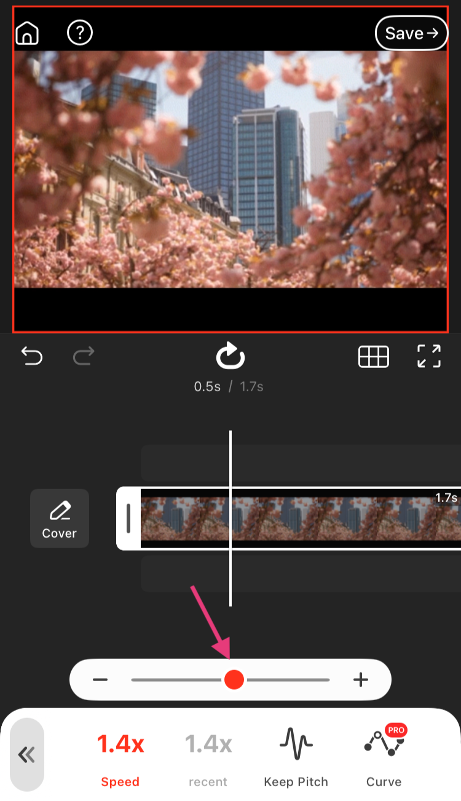Edit the Cover image
Screen dimensions: 461x801
[x=60, y=519]
